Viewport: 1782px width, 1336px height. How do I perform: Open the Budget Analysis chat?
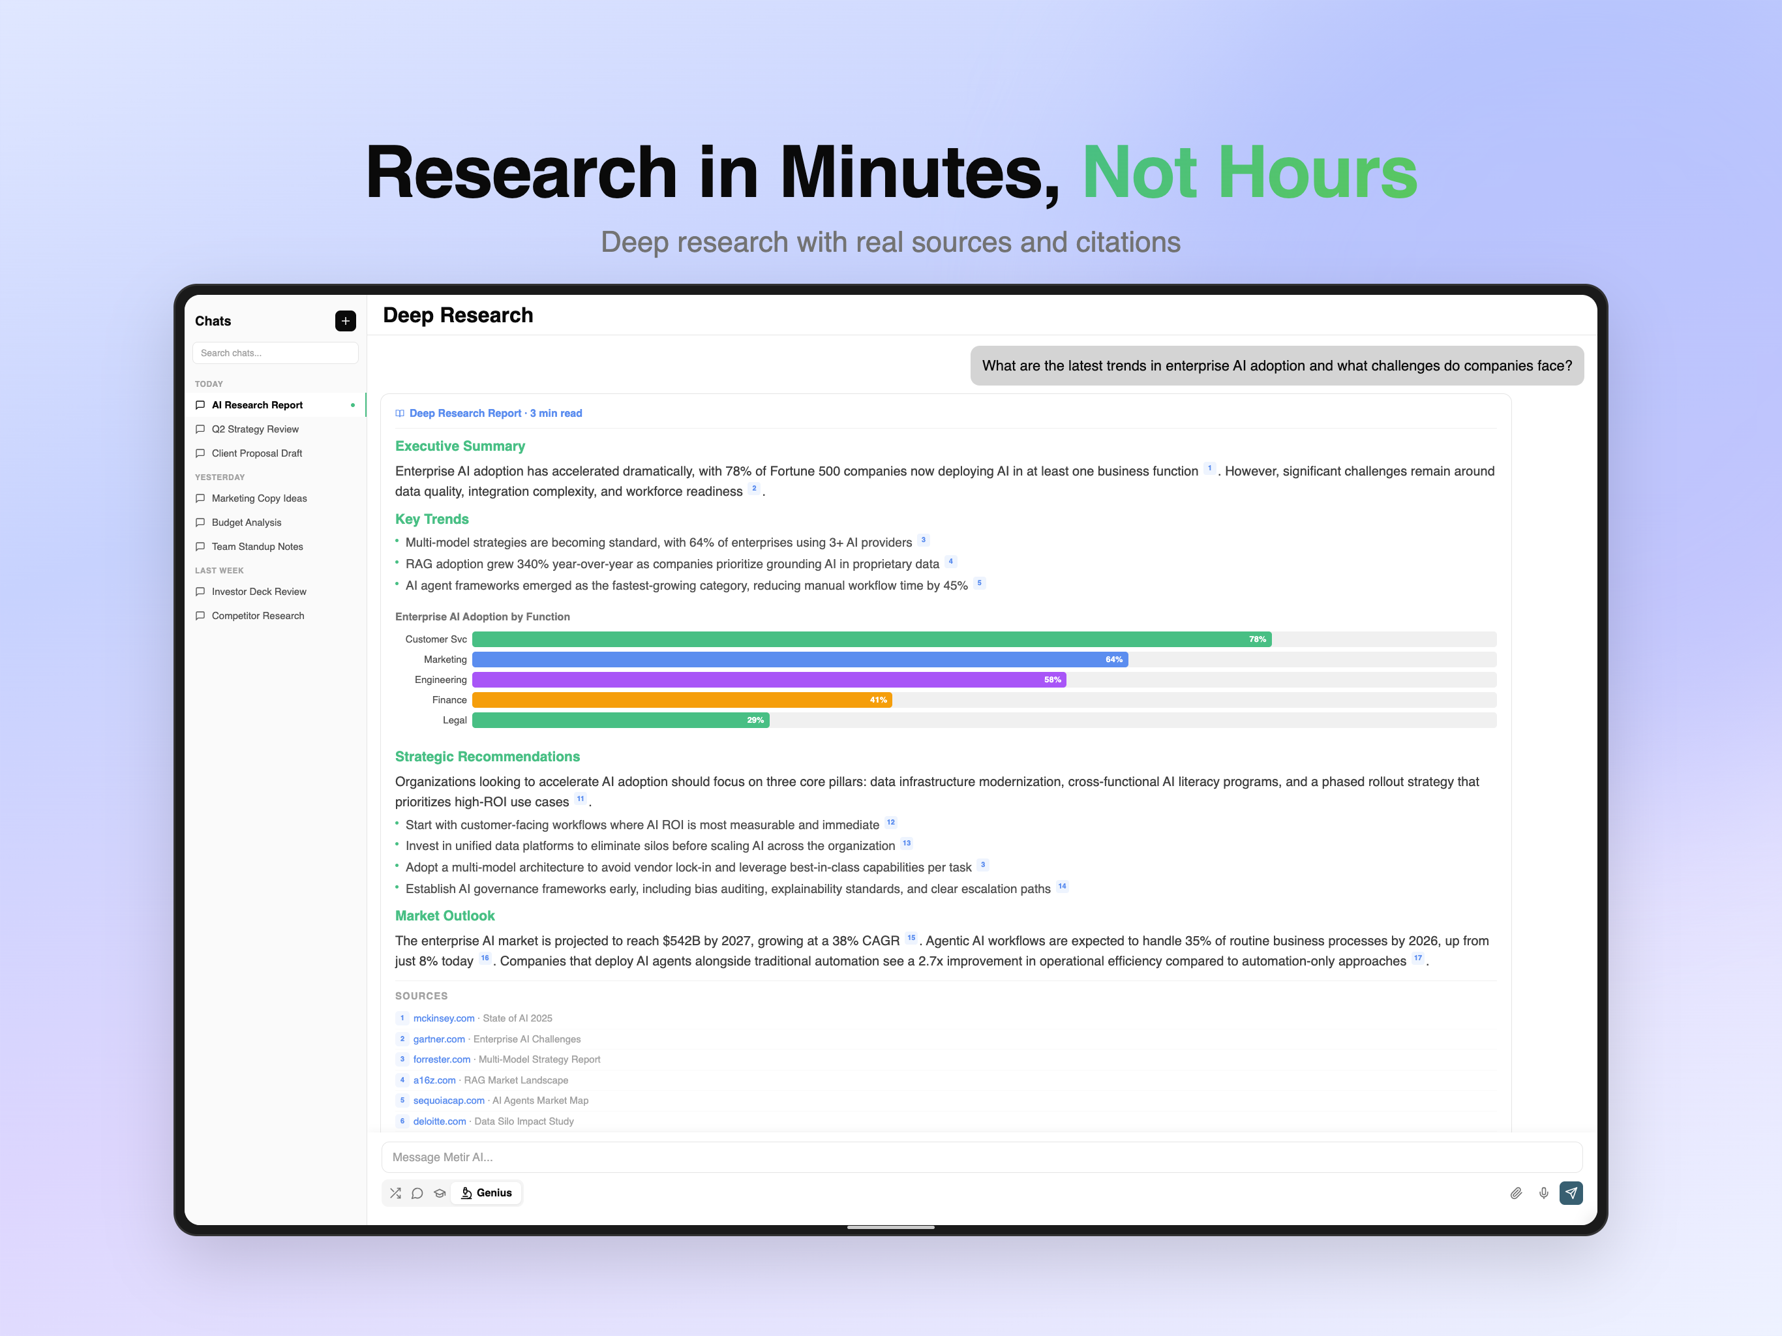tap(275, 523)
